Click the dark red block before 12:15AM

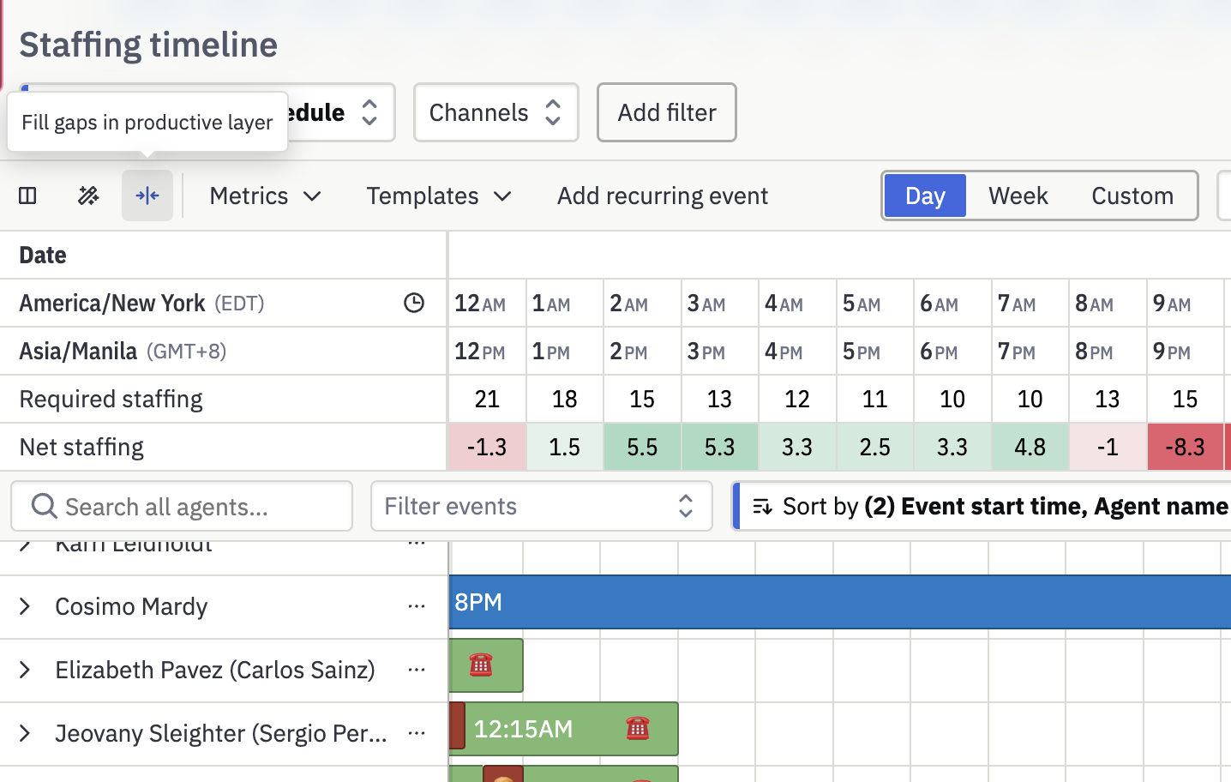coord(457,725)
